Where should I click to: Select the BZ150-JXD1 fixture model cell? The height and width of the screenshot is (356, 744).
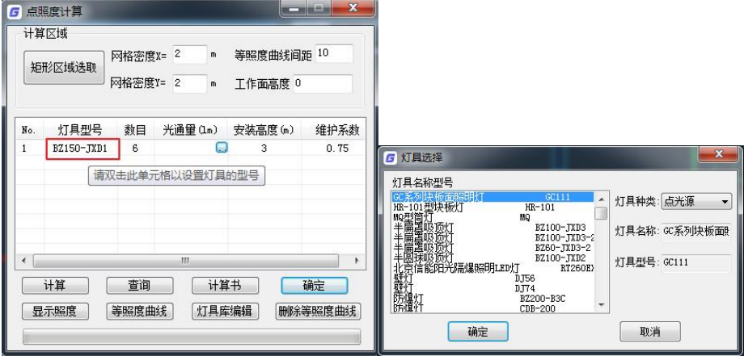[82, 149]
